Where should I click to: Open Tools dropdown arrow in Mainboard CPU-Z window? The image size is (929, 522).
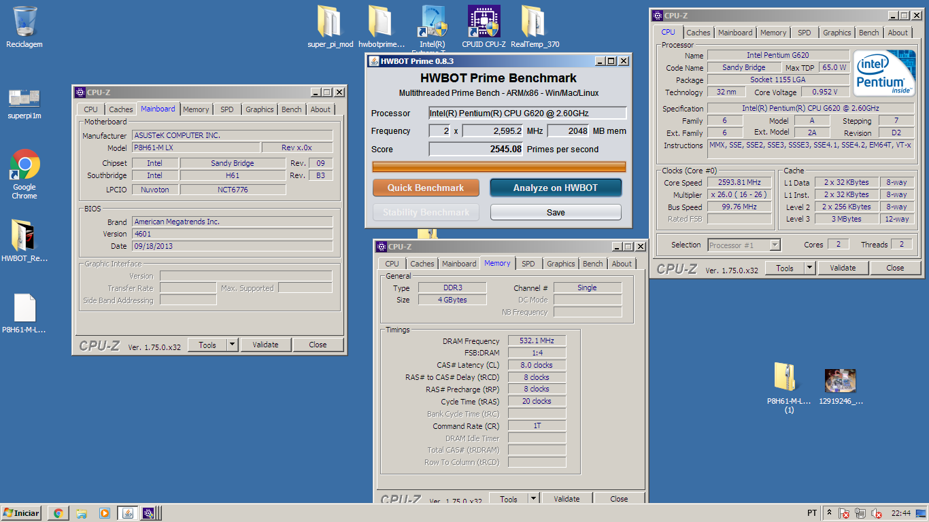(232, 345)
